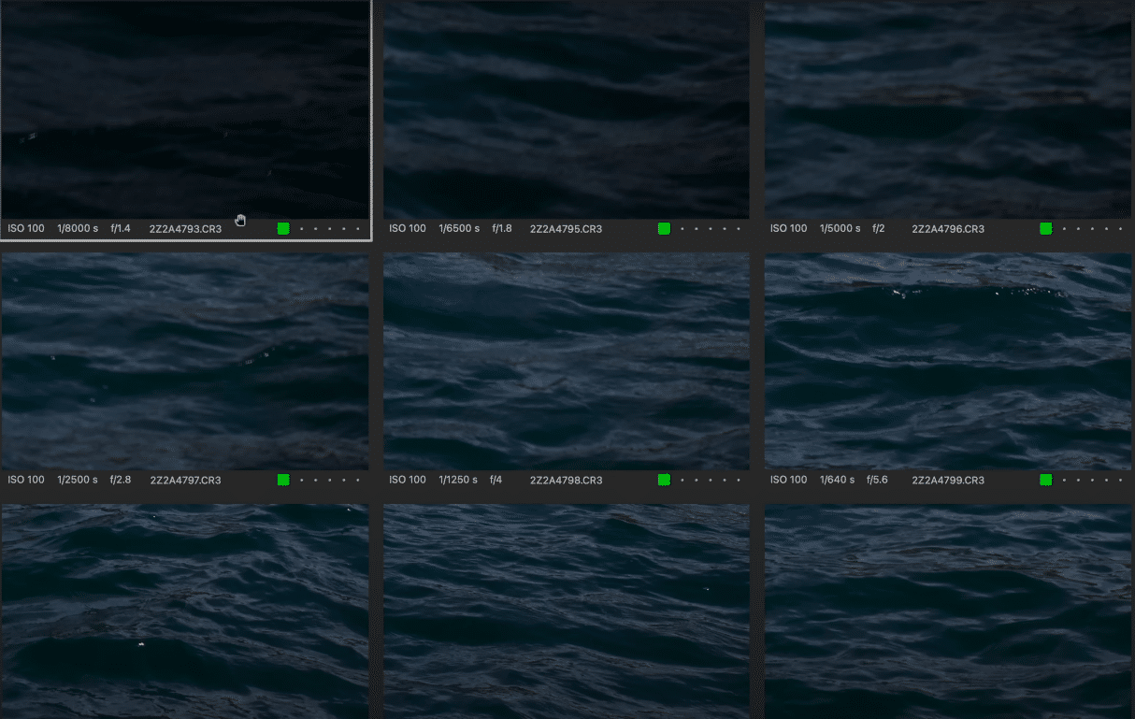Click the file name 2Z2A4795.CR3

click(x=566, y=229)
